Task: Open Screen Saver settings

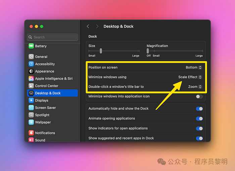Action: pyautogui.click(x=52, y=108)
